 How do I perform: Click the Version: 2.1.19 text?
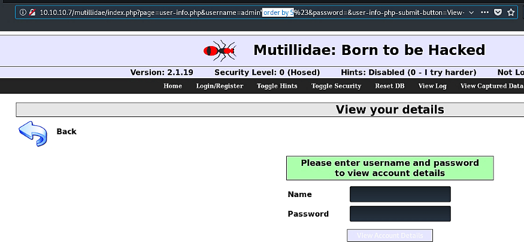162,72
